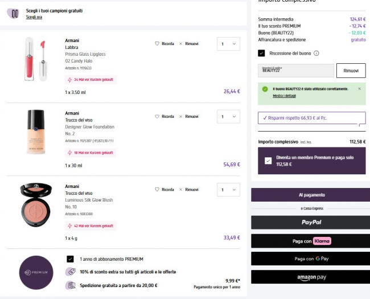
Task: Click the Premium logo circle
Action: tap(36, 273)
